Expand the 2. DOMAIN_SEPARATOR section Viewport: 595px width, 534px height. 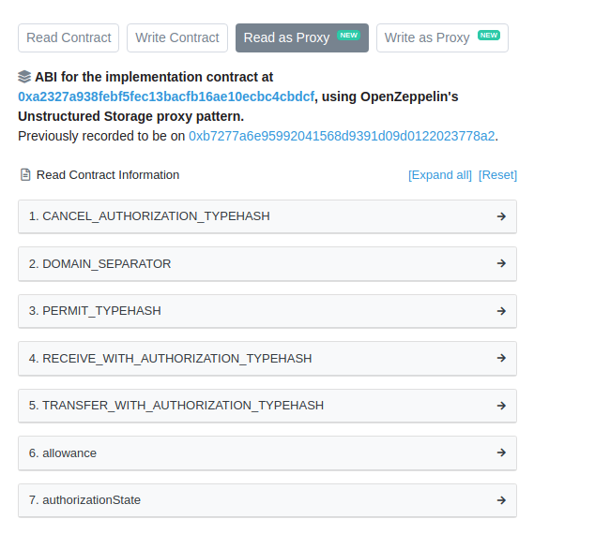click(267, 263)
